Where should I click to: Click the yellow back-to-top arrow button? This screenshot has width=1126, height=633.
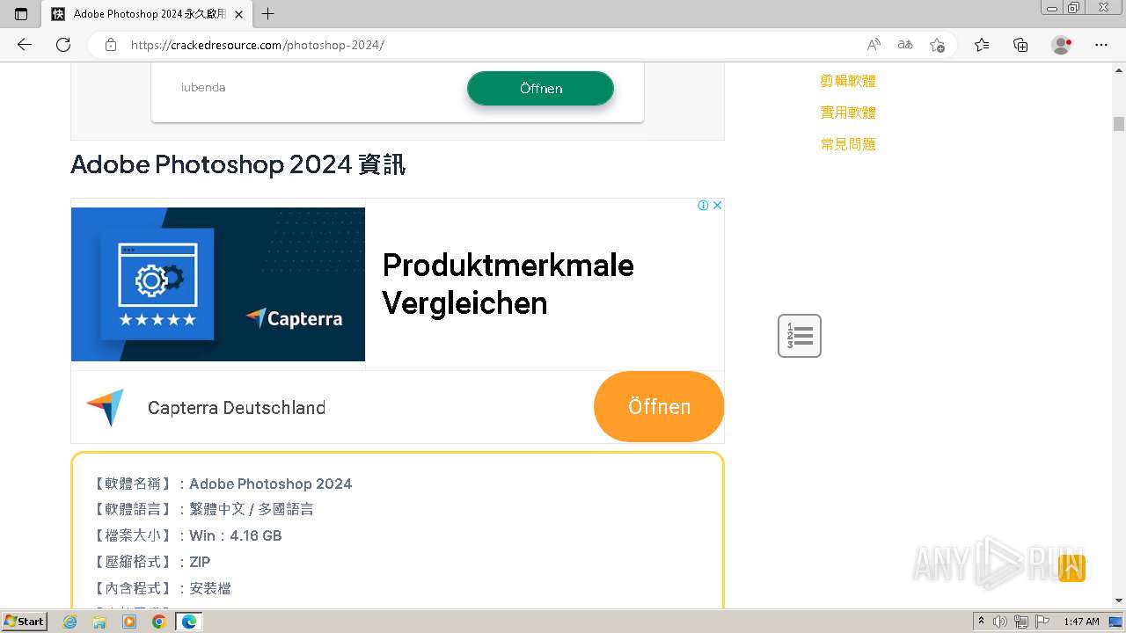(x=1071, y=568)
